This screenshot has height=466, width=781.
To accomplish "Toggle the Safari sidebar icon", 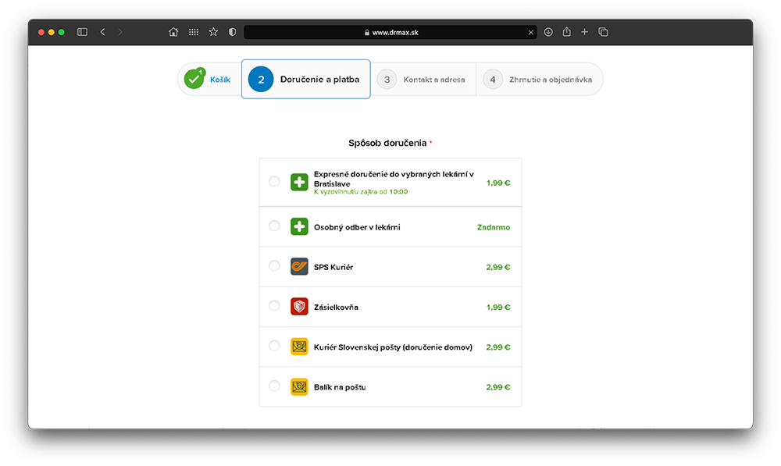I will pyautogui.click(x=82, y=32).
